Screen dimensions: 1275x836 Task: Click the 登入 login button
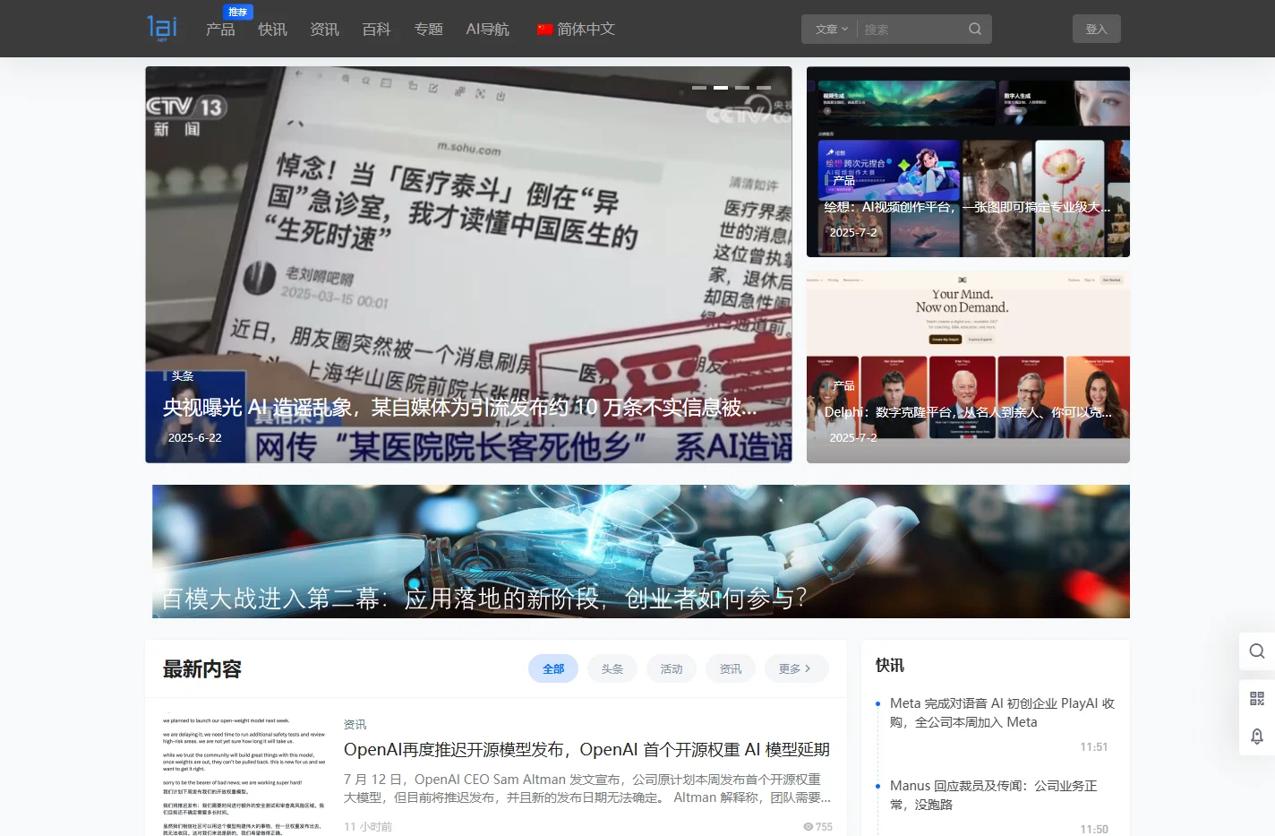click(x=1096, y=29)
